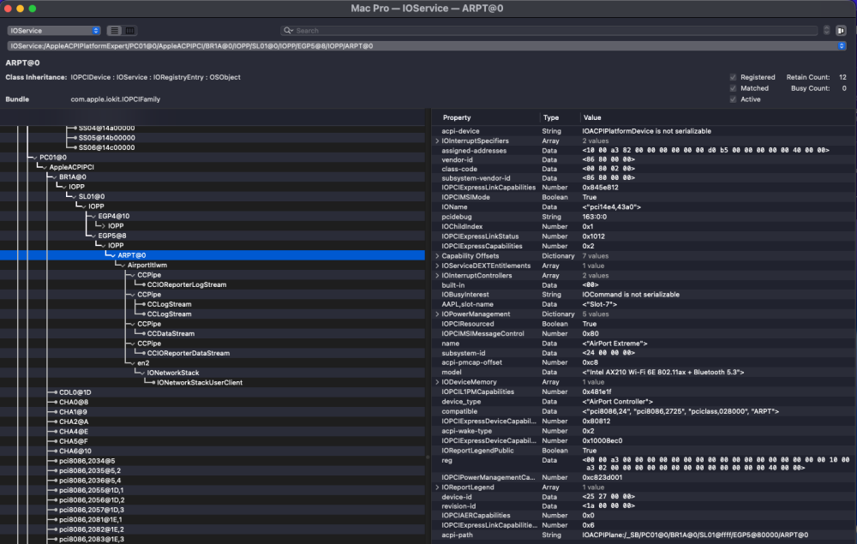Select the BR1A@0 tree item
The height and width of the screenshot is (544, 857).
tap(73, 177)
